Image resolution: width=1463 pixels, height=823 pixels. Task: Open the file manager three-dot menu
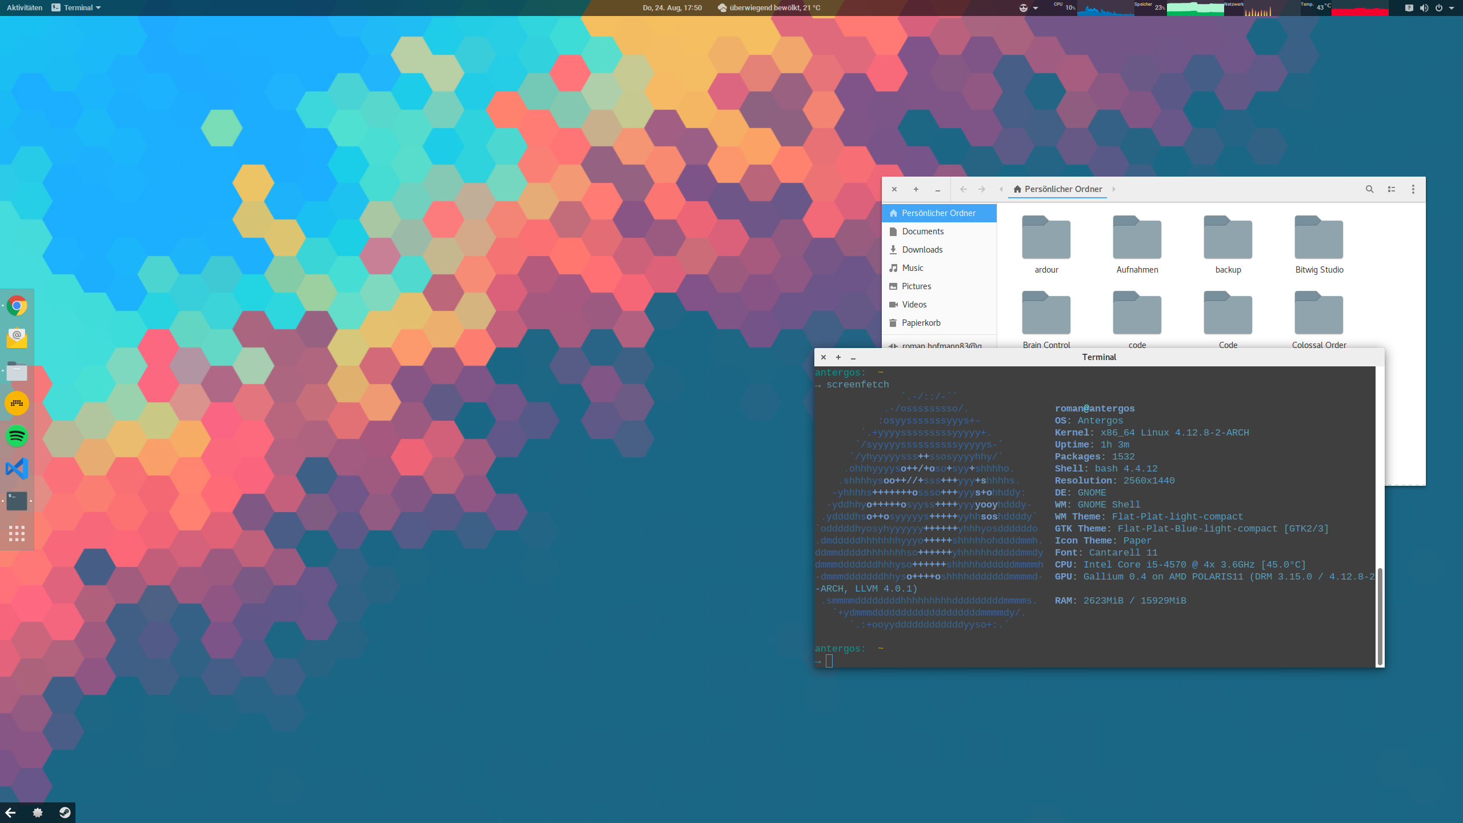pos(1413,189)
